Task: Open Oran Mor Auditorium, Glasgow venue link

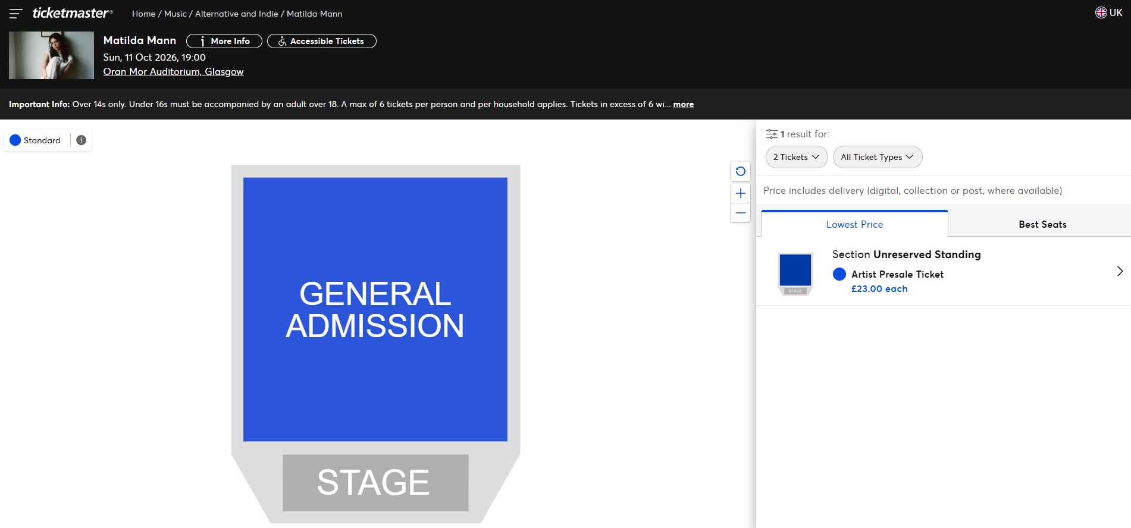Action: click(174, 71)
